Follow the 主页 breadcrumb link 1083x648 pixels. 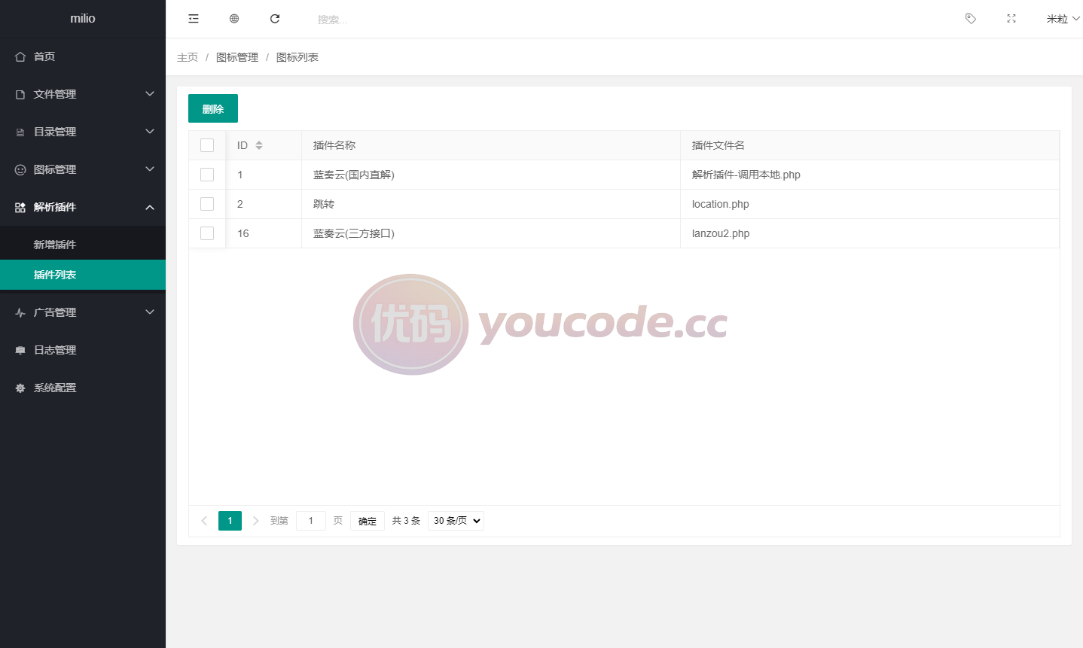(x=188, y=57)
